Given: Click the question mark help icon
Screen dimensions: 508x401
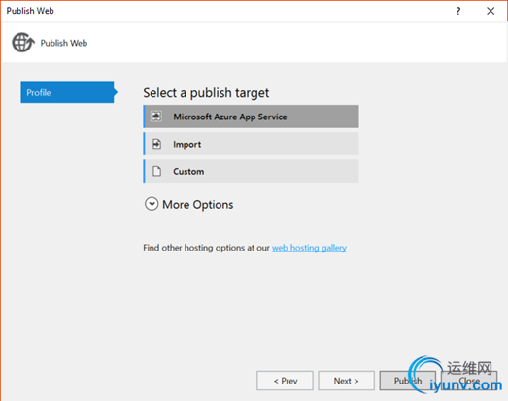Looking at the screenshot, I should point(458,11).
